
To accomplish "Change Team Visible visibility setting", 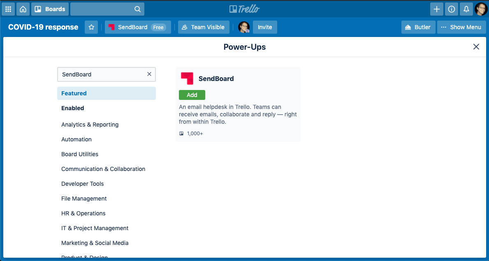I will 204,27.
